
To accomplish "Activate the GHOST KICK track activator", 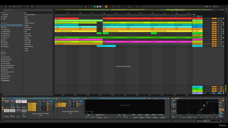I will point(214,21).
